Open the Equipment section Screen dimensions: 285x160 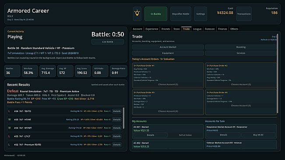tap(168, 53)
